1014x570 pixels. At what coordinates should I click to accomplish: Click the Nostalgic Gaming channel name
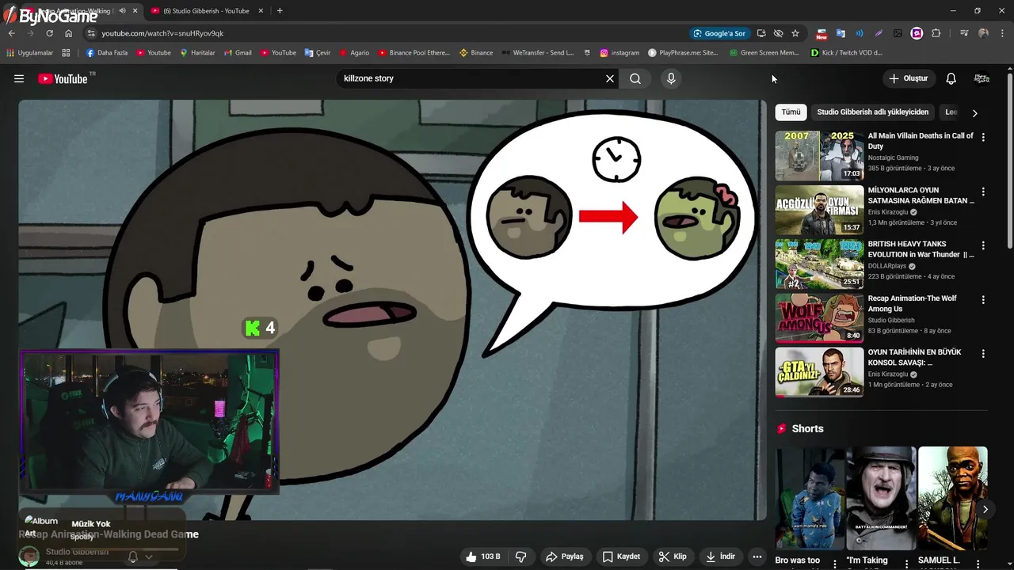pos(893,158)
